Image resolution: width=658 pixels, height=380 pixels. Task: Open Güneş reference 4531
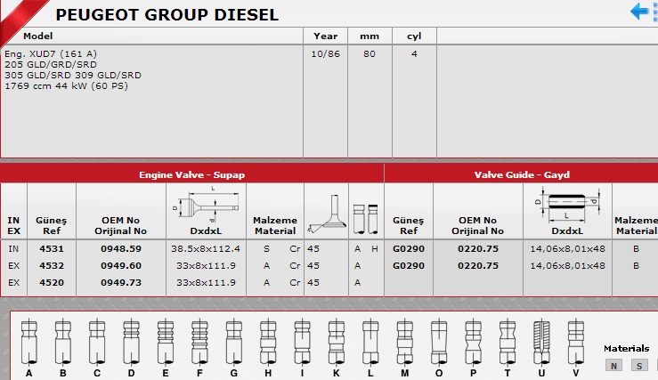52,249
